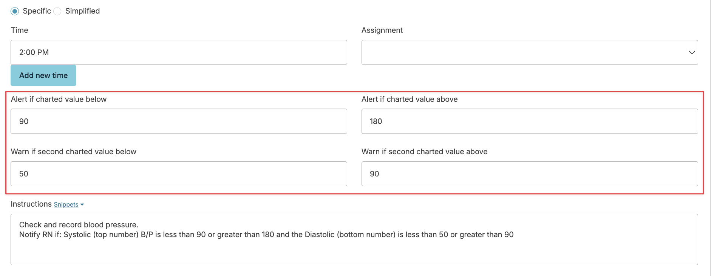Click the 'Alert if charted value below' label
The height and width of the screenshot is (276, 711).
pyautogui.click(x=59, y=99)
